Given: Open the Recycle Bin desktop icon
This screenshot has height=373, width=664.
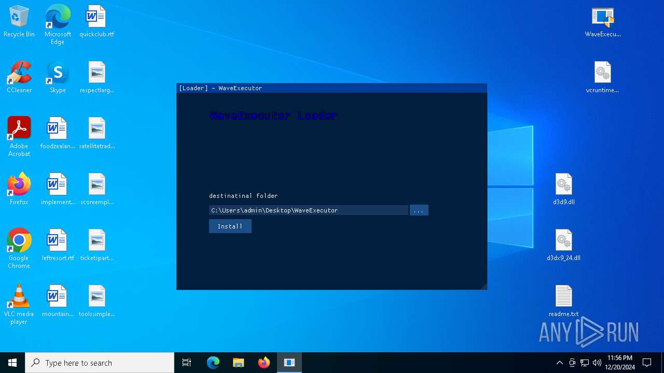Looking at the screenshot, I should [19, 22].
